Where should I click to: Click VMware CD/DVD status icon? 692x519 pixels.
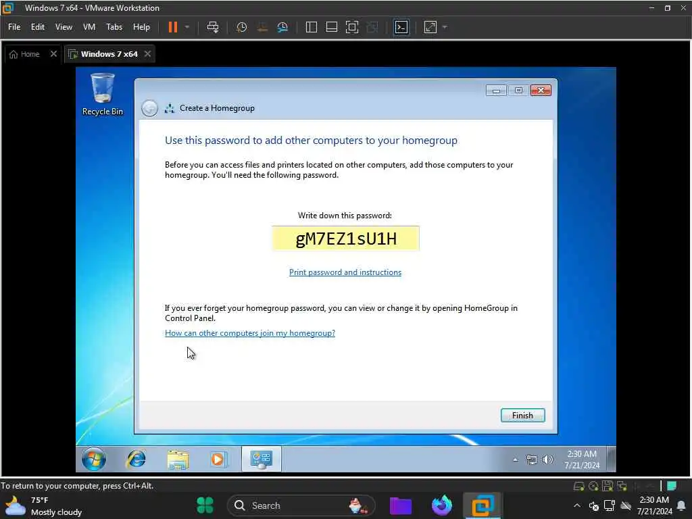pos(593,487)
